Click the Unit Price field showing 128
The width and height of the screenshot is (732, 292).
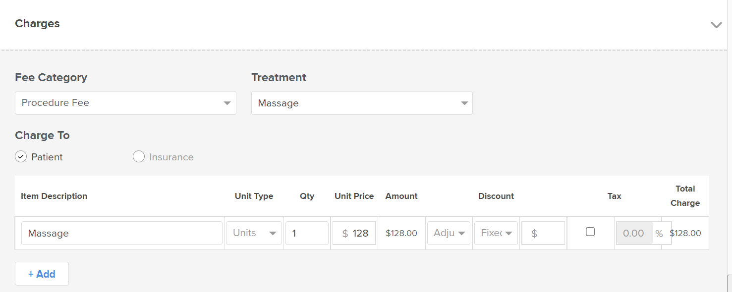[354, 233]
